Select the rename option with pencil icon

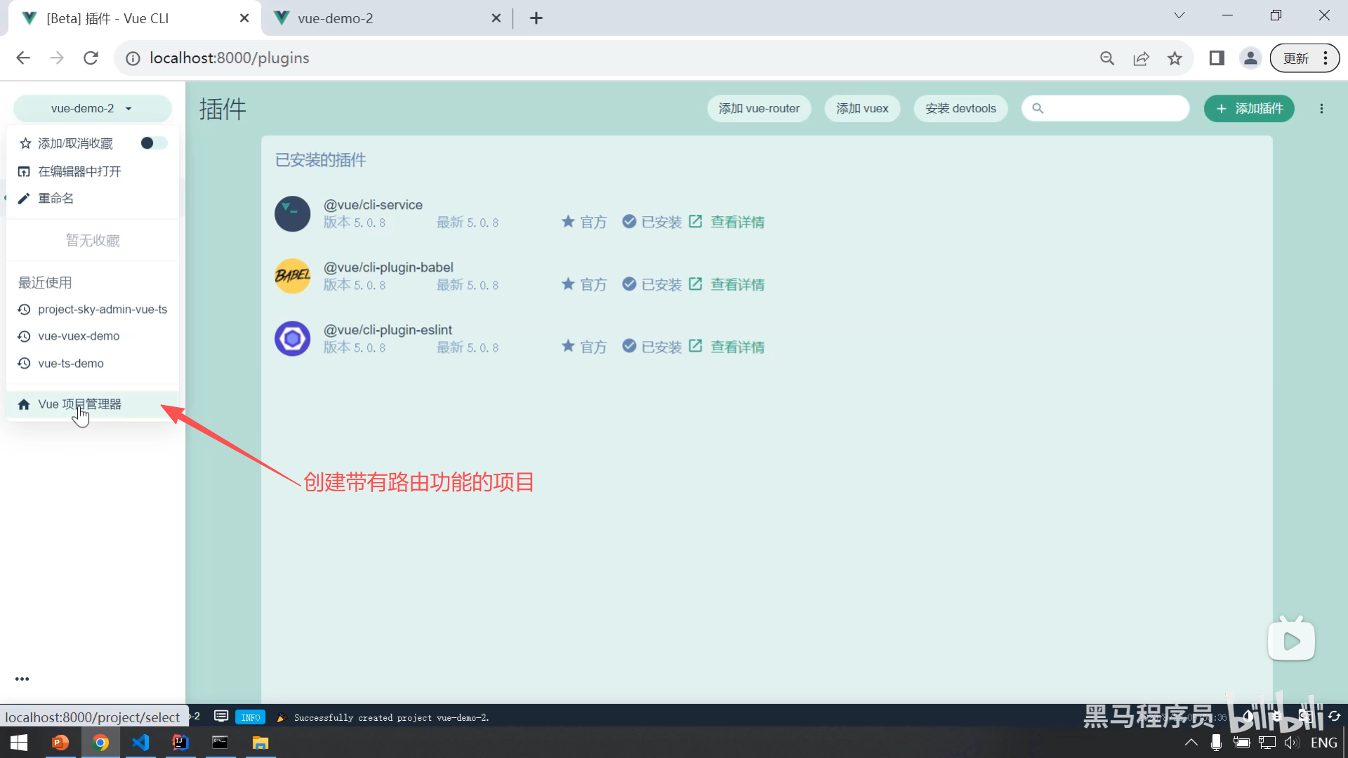click(x=55, y=199)
